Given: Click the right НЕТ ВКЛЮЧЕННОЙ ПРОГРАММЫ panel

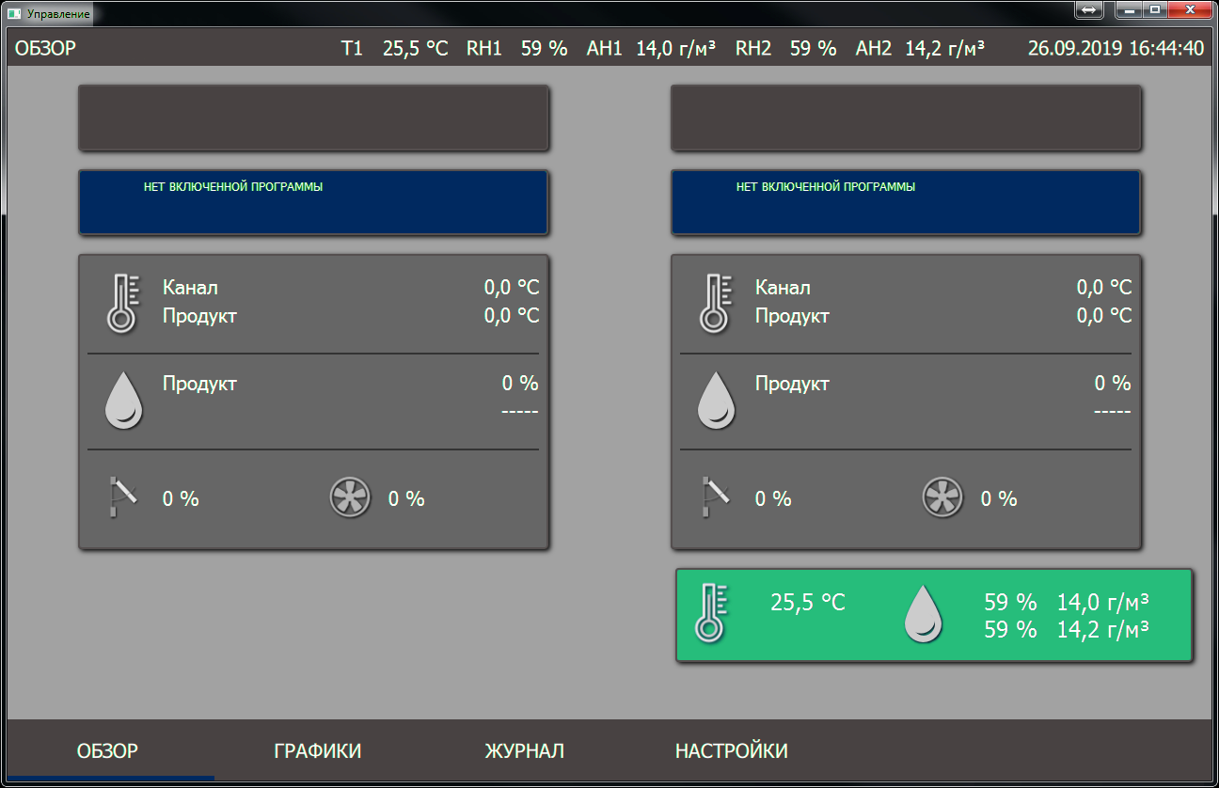Looking at the screenshot, I should (906, 202).
